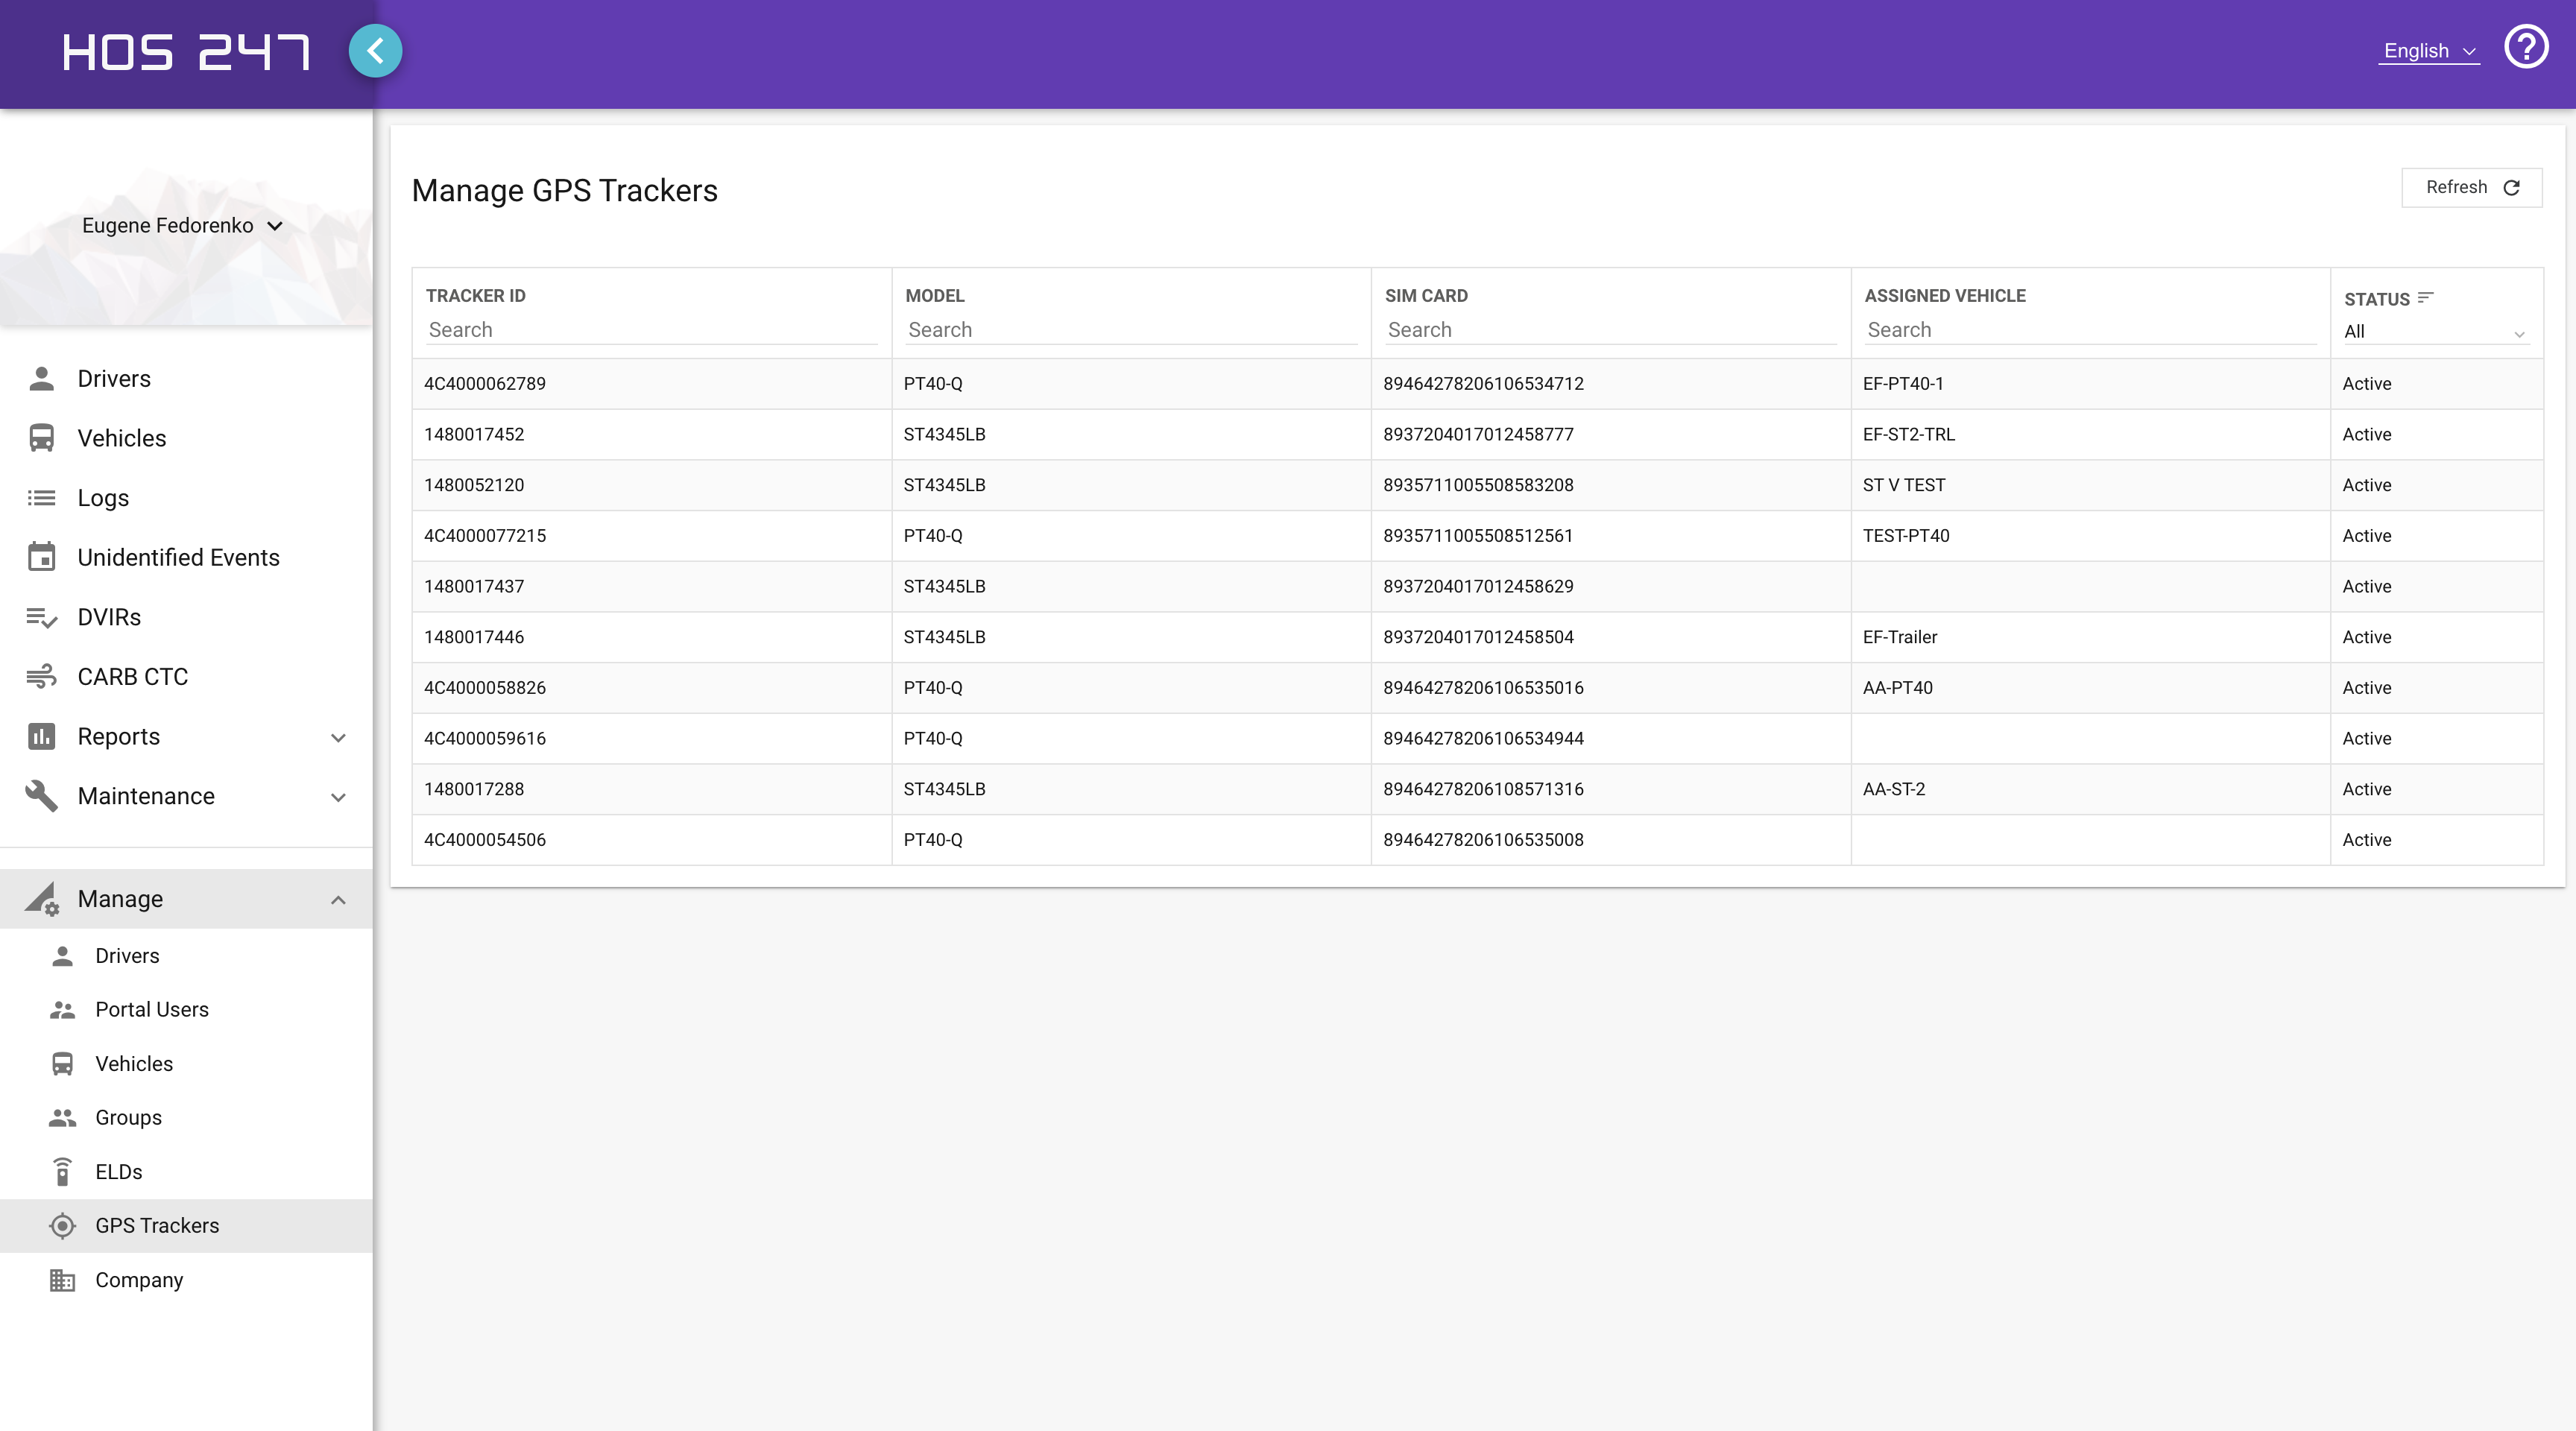Screen dimensions: 2576x1431
Task: Click the Portal Users icon under Manage
Action: [62, 1010]
